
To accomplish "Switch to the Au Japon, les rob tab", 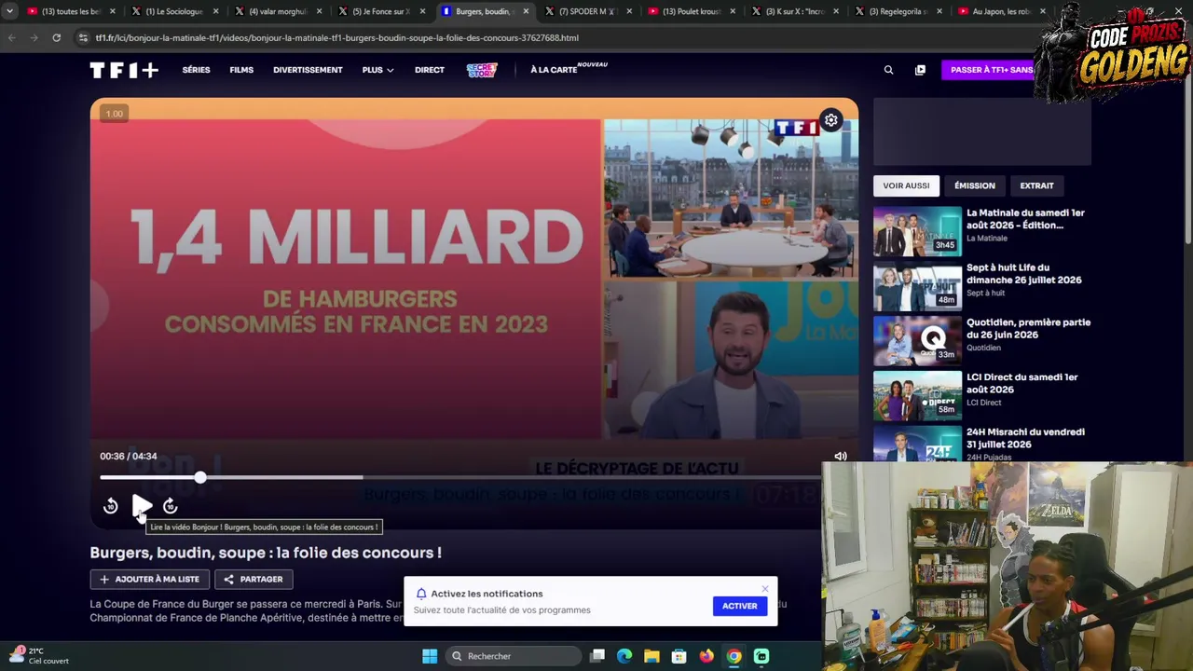I will point(1002,11).
